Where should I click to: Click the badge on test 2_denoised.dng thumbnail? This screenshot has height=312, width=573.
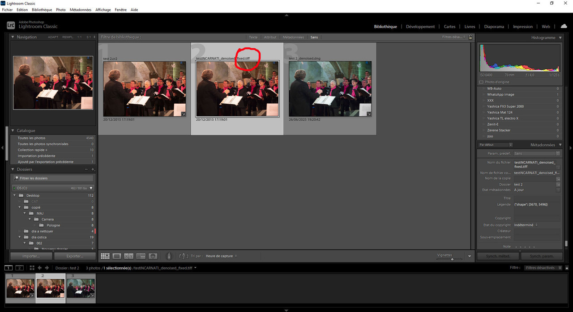click(x=369, y=114)
